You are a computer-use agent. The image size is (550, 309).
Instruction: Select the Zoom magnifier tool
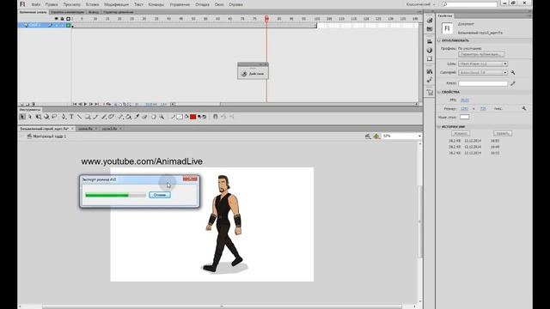point(162,117)
